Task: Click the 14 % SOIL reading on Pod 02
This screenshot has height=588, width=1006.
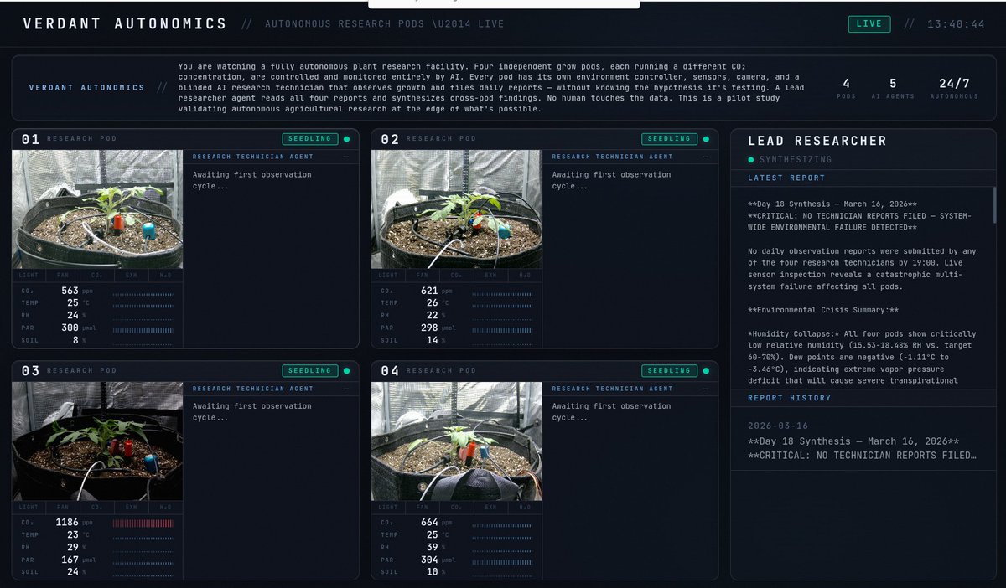Action: click(x=436, y=340)
